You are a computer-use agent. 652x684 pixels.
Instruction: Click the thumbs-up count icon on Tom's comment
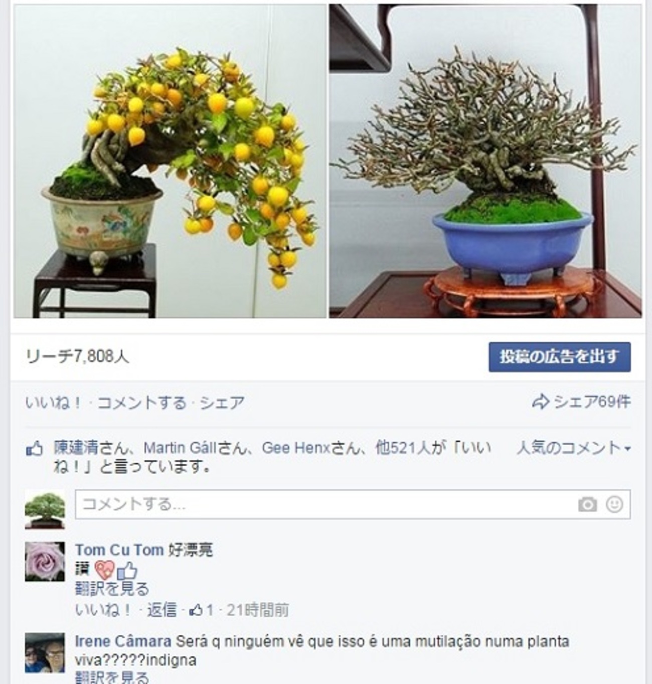click(x=196, y=610)
